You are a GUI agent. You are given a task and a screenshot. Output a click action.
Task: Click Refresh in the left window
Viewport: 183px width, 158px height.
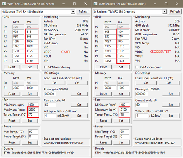83,11
